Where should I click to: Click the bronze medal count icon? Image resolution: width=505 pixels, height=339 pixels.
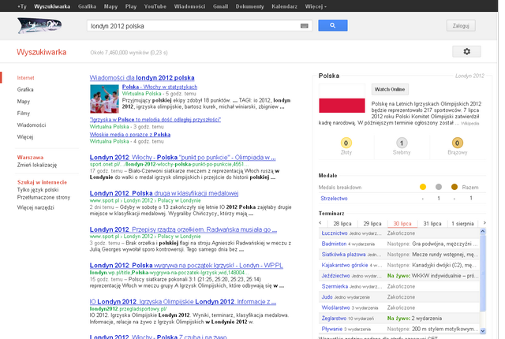coord(458,143)
